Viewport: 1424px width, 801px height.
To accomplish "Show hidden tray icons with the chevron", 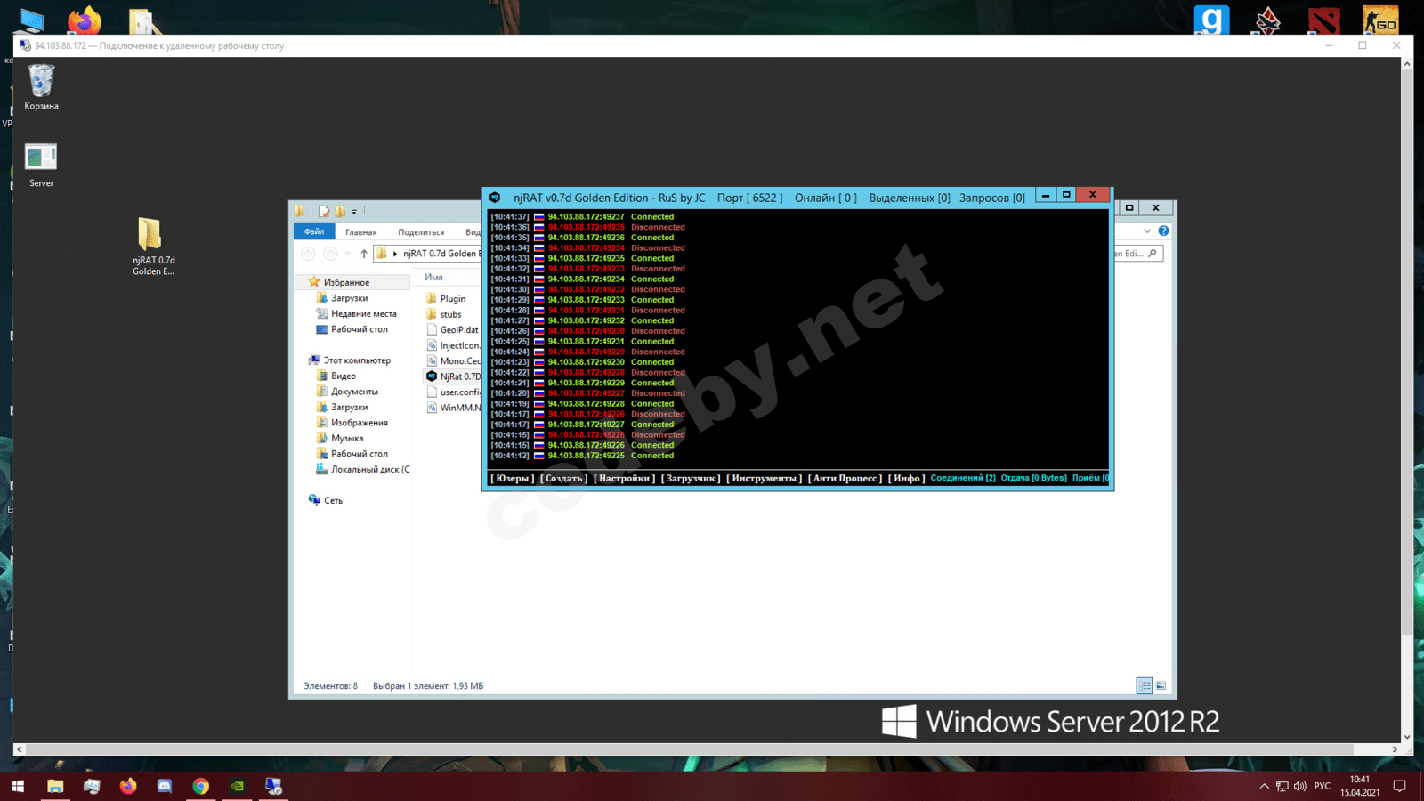I will pyautogui.click(x=1264, y=786).
